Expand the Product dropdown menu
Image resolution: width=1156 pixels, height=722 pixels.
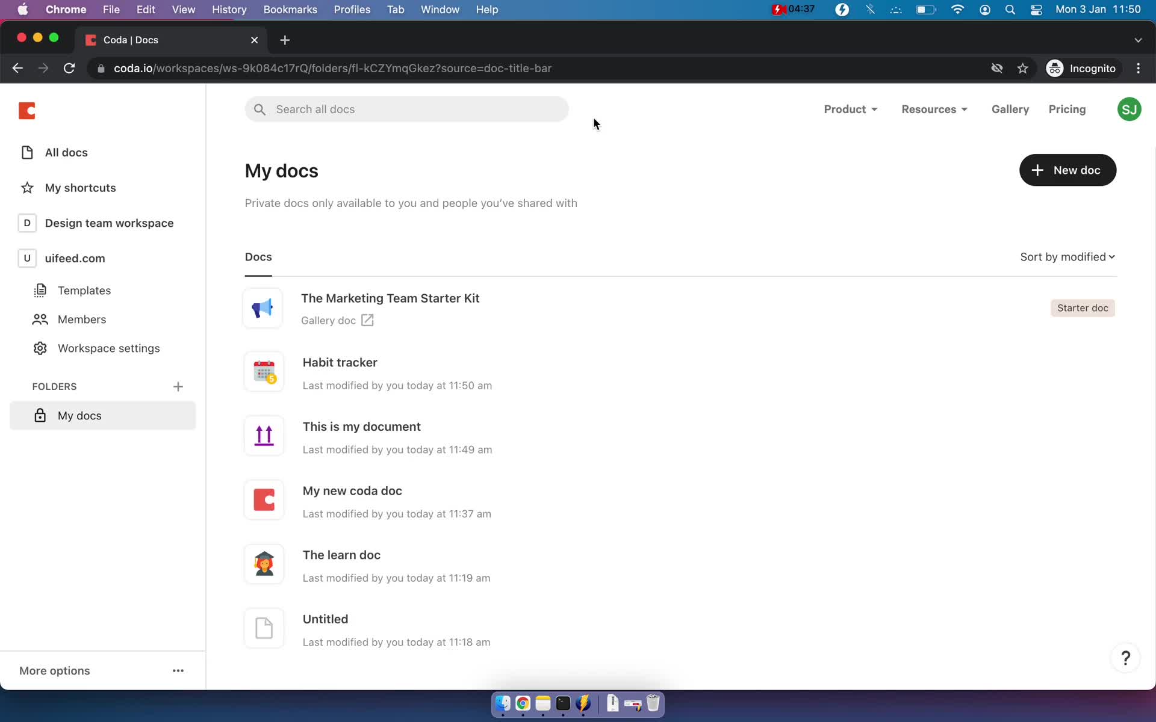click(851, 110)
